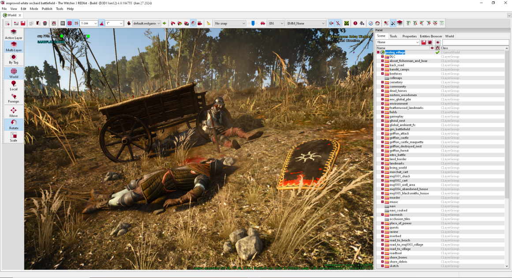Click the new-item icon with plus sign
Image resolution: width=512 pixels, height=278 pixels.
(x=7, y=23)
